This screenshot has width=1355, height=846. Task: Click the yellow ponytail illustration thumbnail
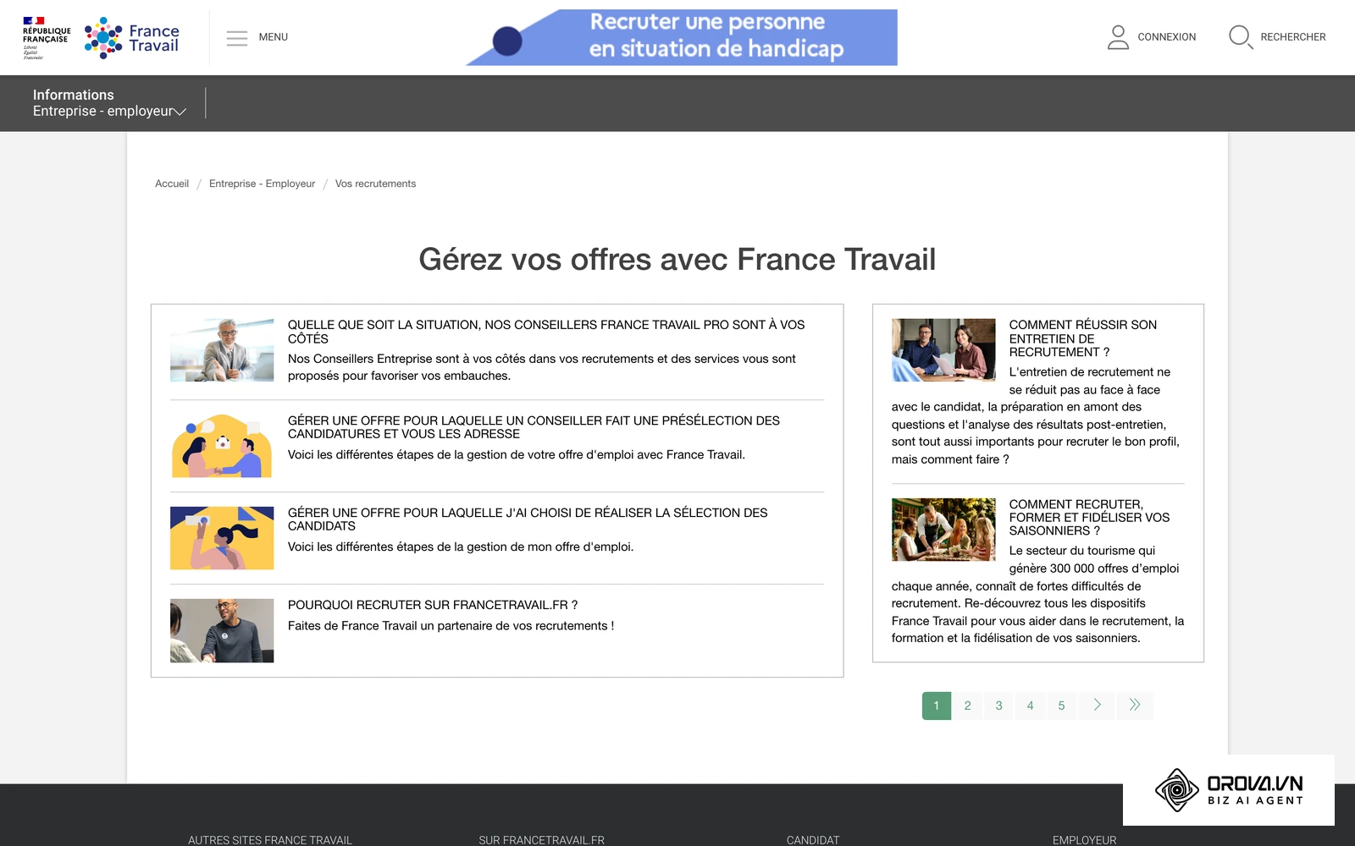[222, 538]
